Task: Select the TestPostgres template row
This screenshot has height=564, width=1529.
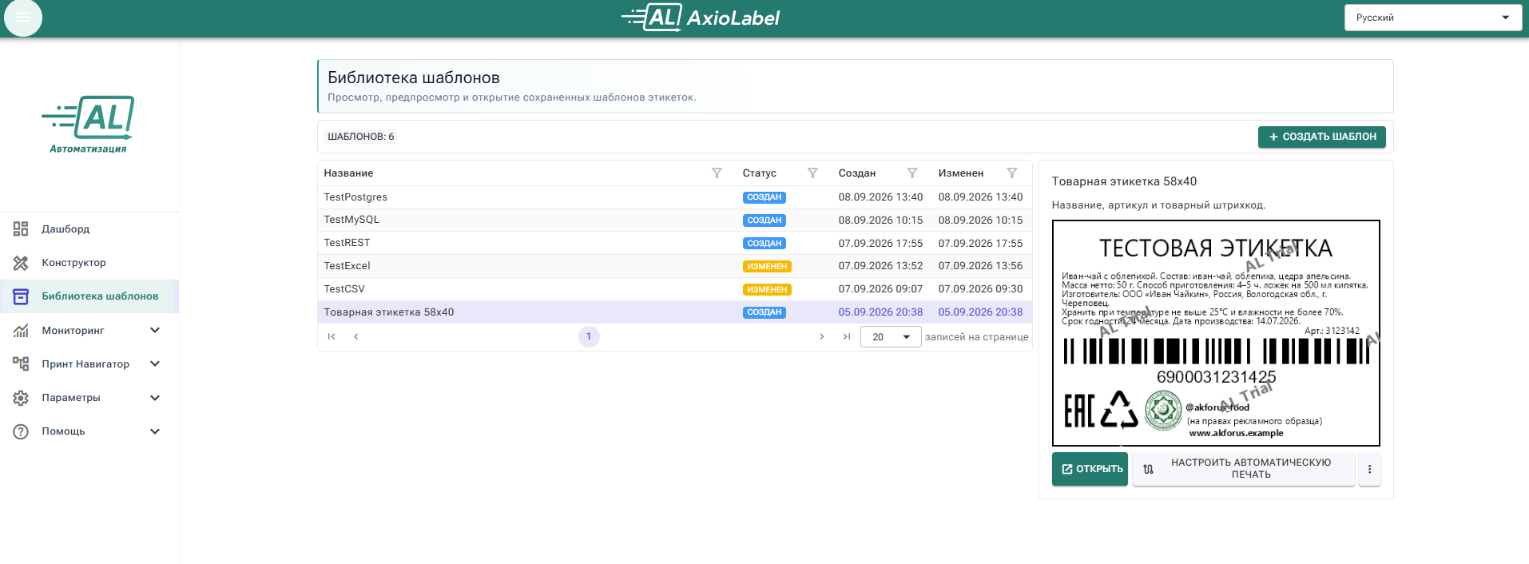Action: (675, 197)
